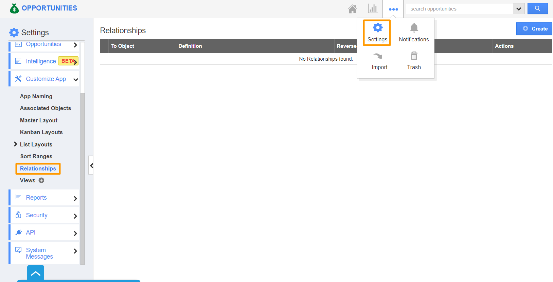Open the search options dropdown arrow
This screenshot has height=282, width=553.
[519, 9]
